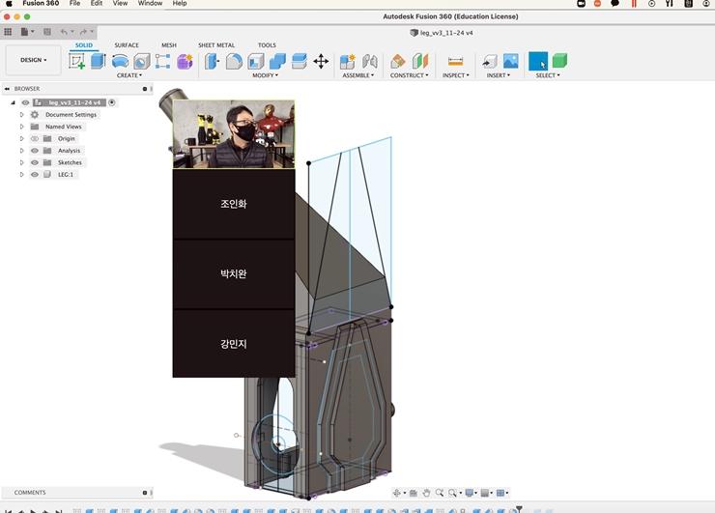Click the Fillet tool in Modify group
The height and width of the screenshot is (513, 715).
click(234, 61)
